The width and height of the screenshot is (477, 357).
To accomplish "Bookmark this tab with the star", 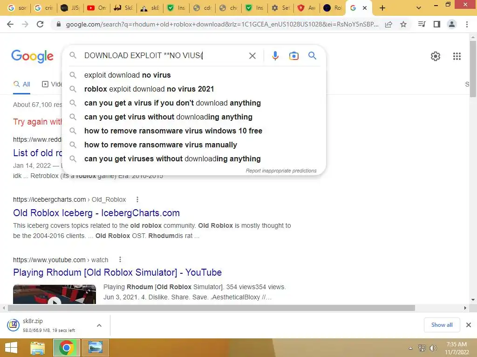I will click(403, 24).
